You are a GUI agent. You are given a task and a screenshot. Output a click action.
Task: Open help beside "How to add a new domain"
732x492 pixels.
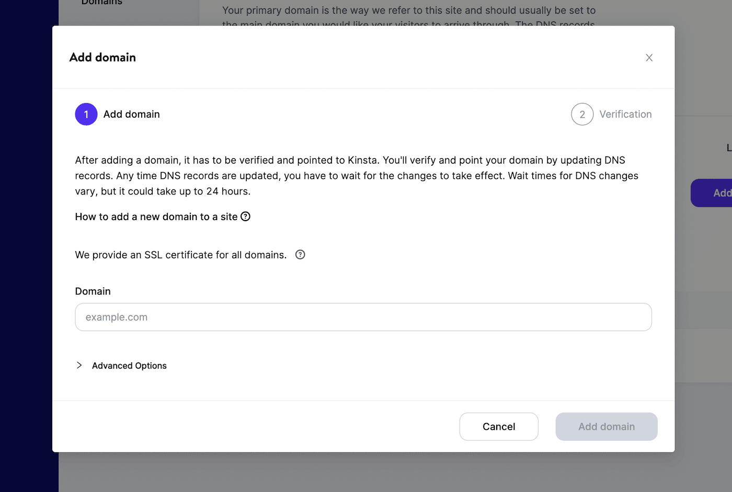point(246,216)
